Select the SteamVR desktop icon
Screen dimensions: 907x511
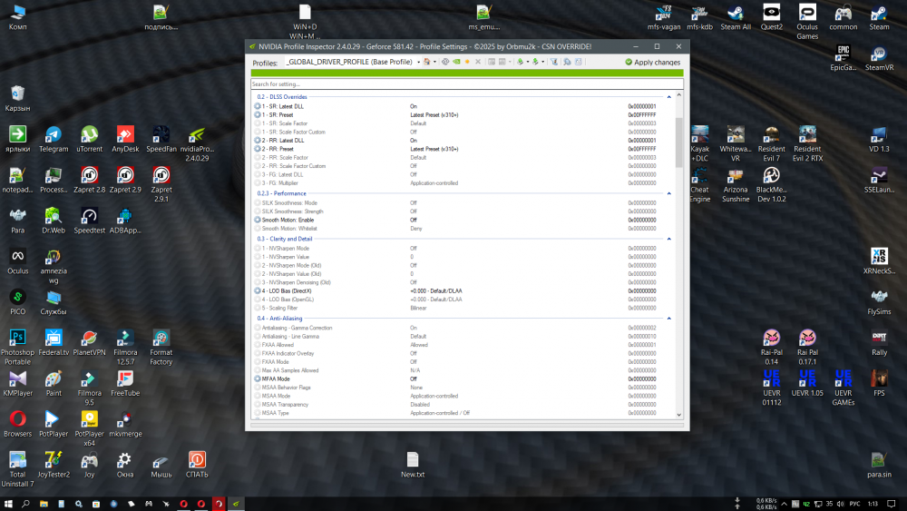coord(879,58)
